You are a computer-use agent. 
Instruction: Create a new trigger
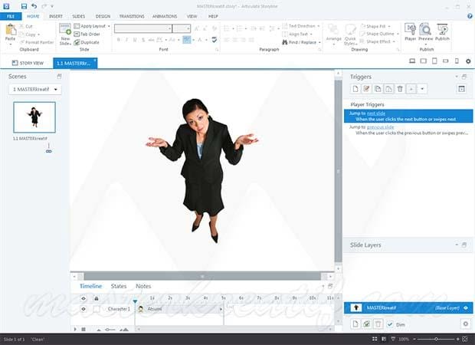click(355, 89)
